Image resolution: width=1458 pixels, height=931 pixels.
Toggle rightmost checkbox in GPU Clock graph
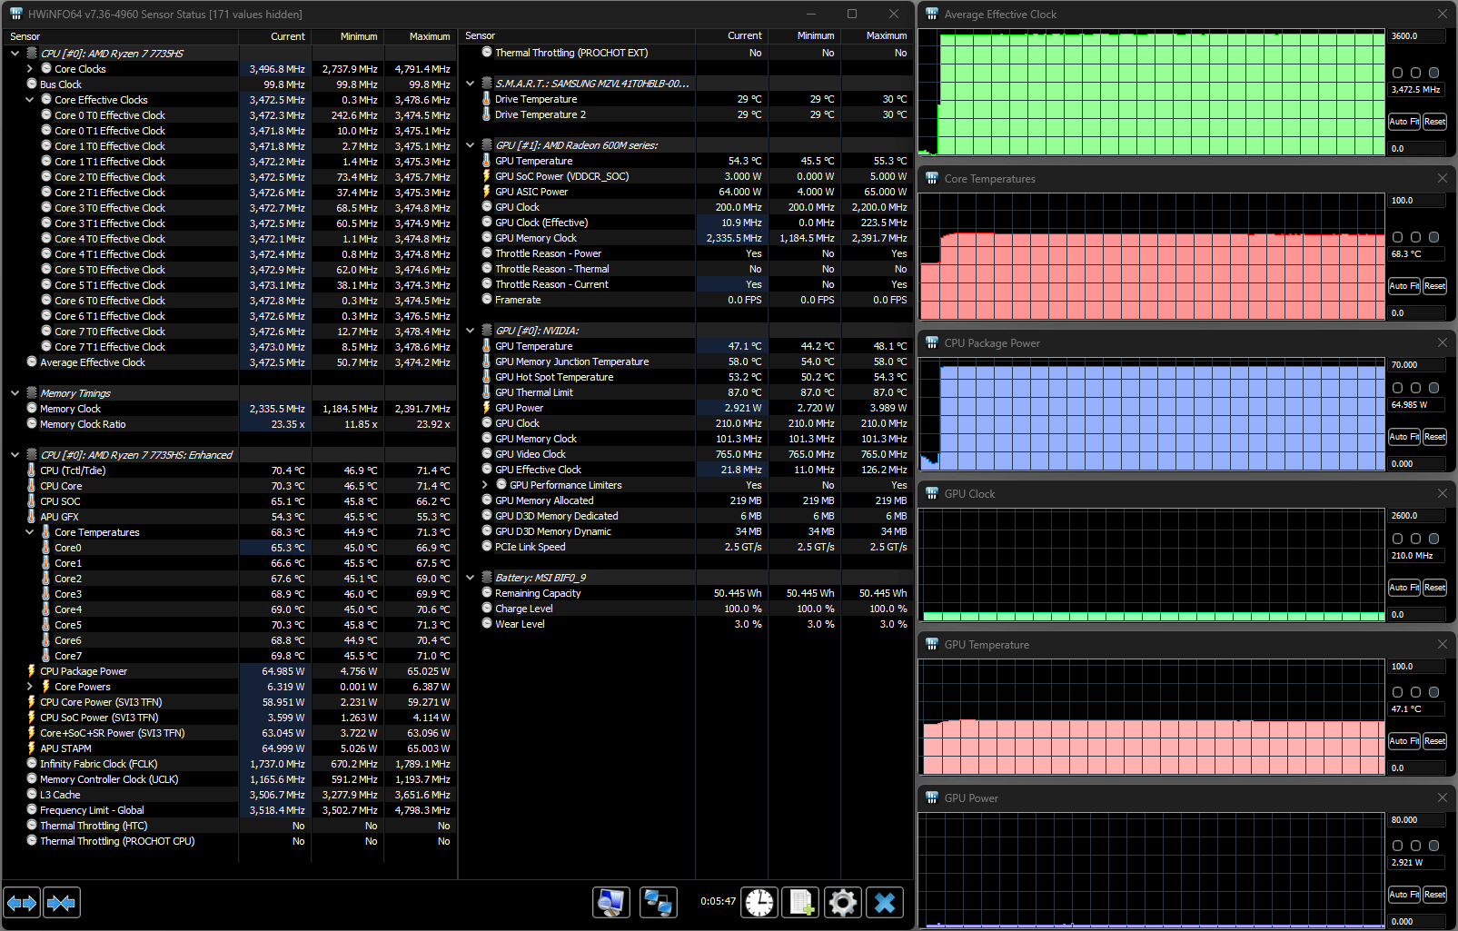1433,539
